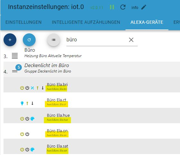
Task: Select the Büro Ela.bri state name
Action: pyautogui.click(x=57, y=84)
